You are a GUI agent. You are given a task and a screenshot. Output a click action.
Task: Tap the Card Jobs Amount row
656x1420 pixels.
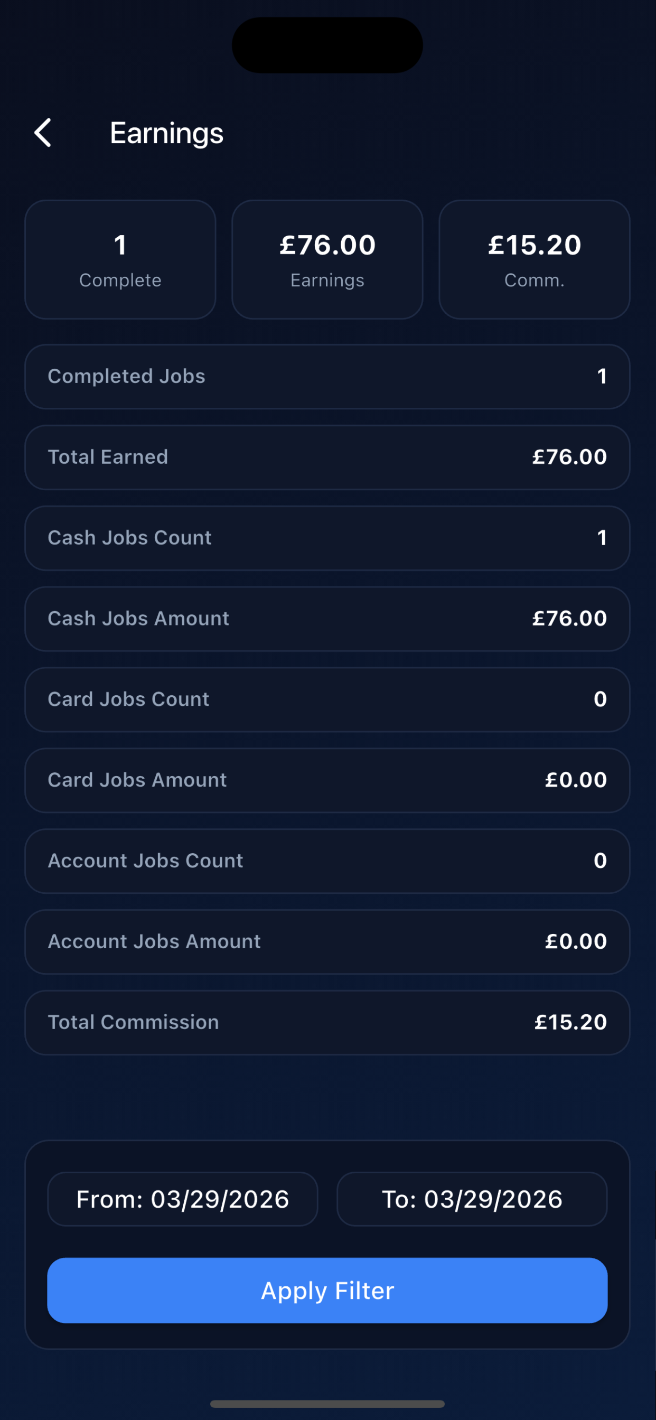(x=327, y=780)
